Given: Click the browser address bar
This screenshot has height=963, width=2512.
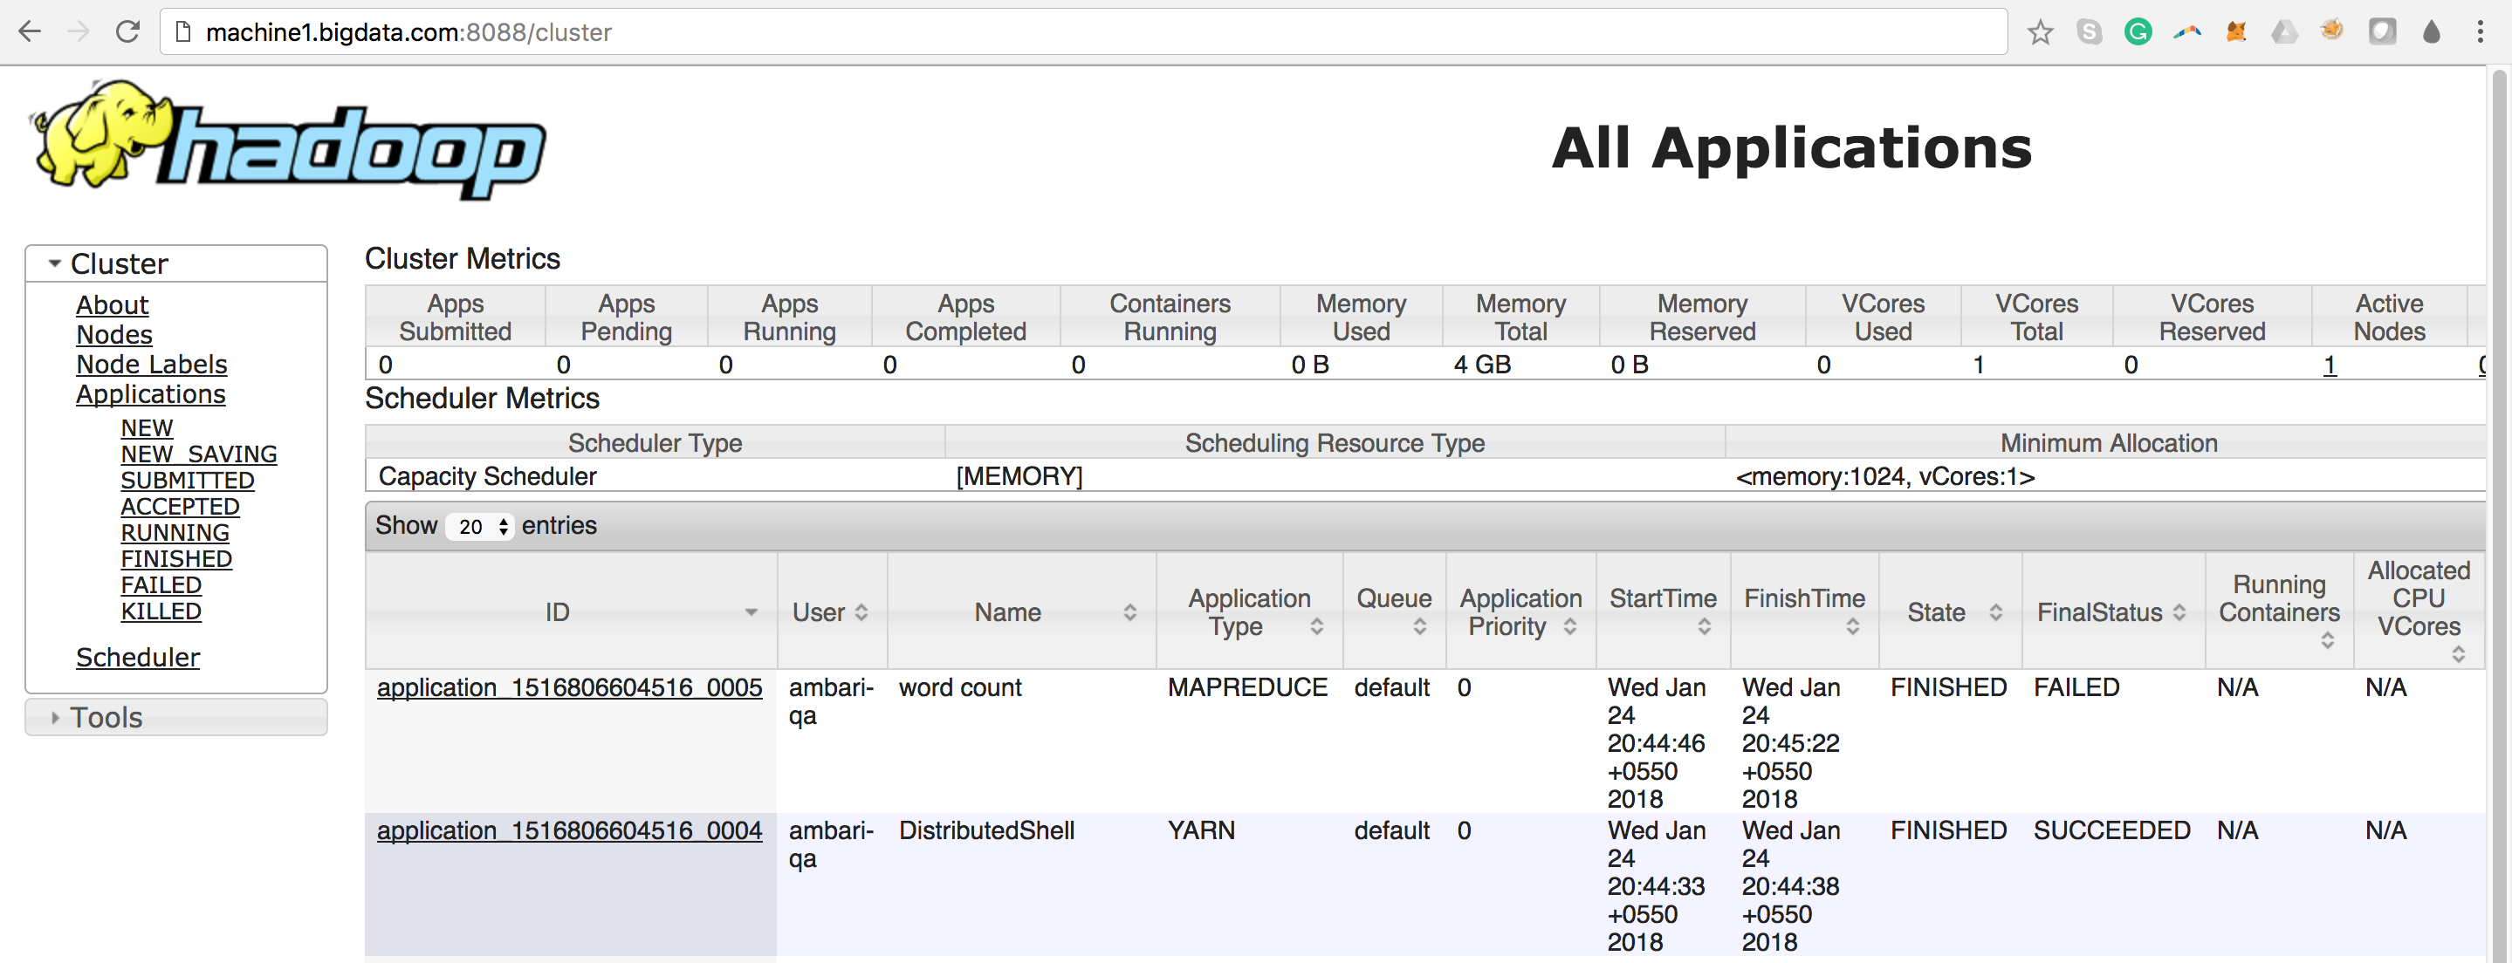Looking at the screenshot, I should coord(683,31).
